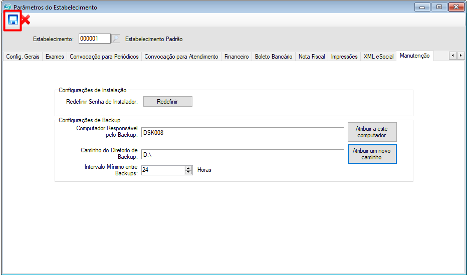Open the Boleto Bancário tab
Screen dimensions: 467x275
(274, 57)
